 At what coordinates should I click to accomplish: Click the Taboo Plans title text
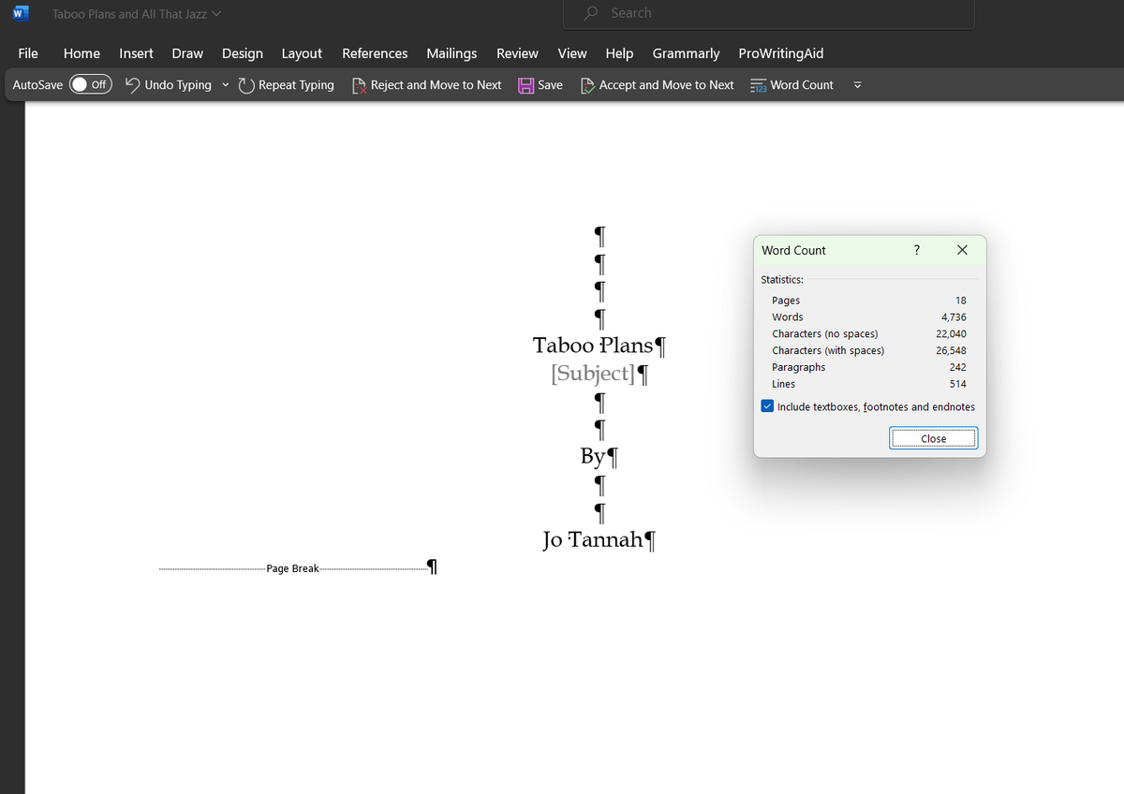(x=593, y=346)
